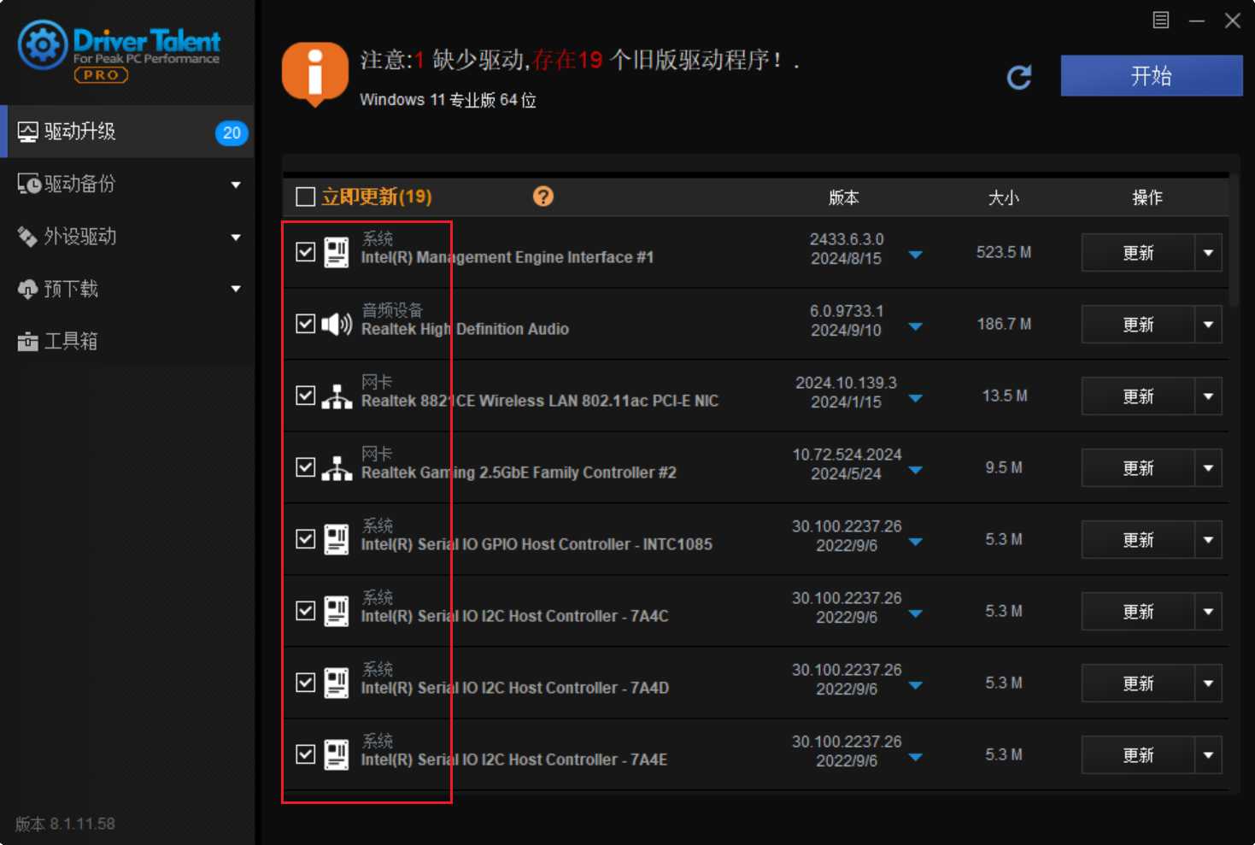Click motherboard icon for GPIO Host Controller INTC1085
The image size is (1255, 845).
coord(337,539)
